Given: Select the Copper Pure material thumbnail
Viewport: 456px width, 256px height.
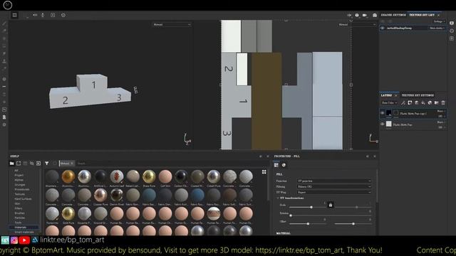Looking at the screenshot, I should point(100,195).
